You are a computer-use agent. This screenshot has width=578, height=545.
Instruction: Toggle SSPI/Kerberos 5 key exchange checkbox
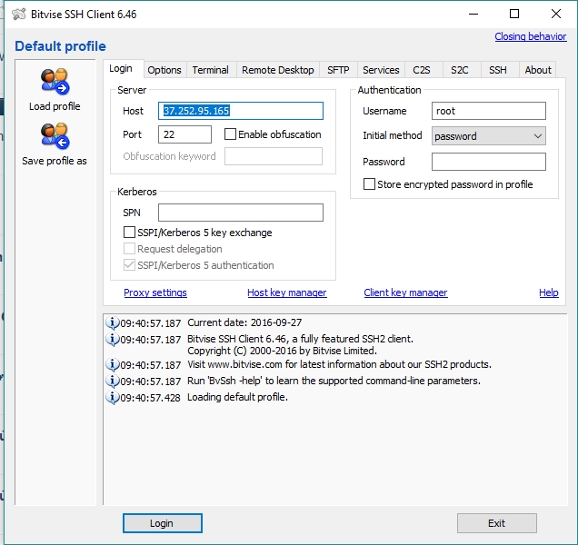click(130, 233)
